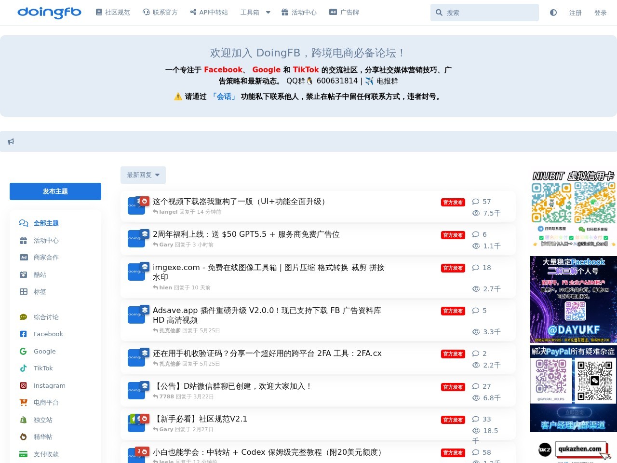The height and width of the screenshot is (463, 617).
Task: Open the PayPal 疑难杂症 ad banner
Action: 574,388
